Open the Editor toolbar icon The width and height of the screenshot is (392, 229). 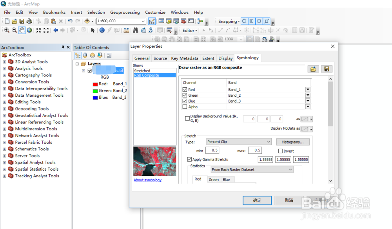(x=152, y=21)
